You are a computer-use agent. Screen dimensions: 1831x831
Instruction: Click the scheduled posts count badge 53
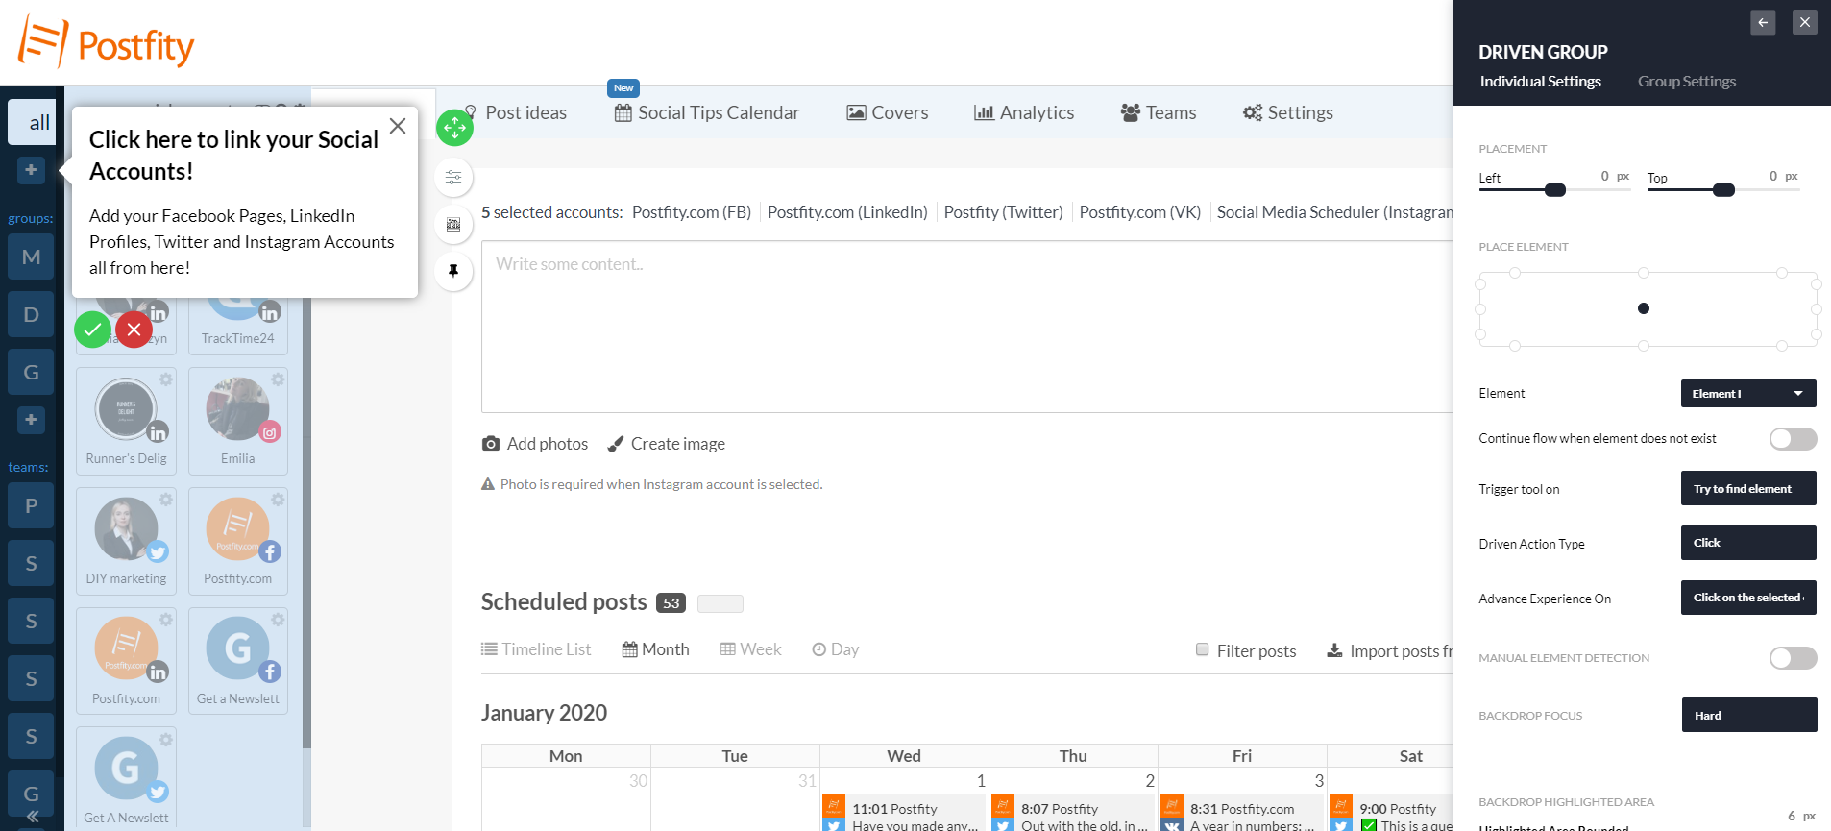[x=671, y=603]
